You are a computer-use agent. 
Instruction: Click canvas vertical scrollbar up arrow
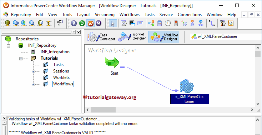258,48
